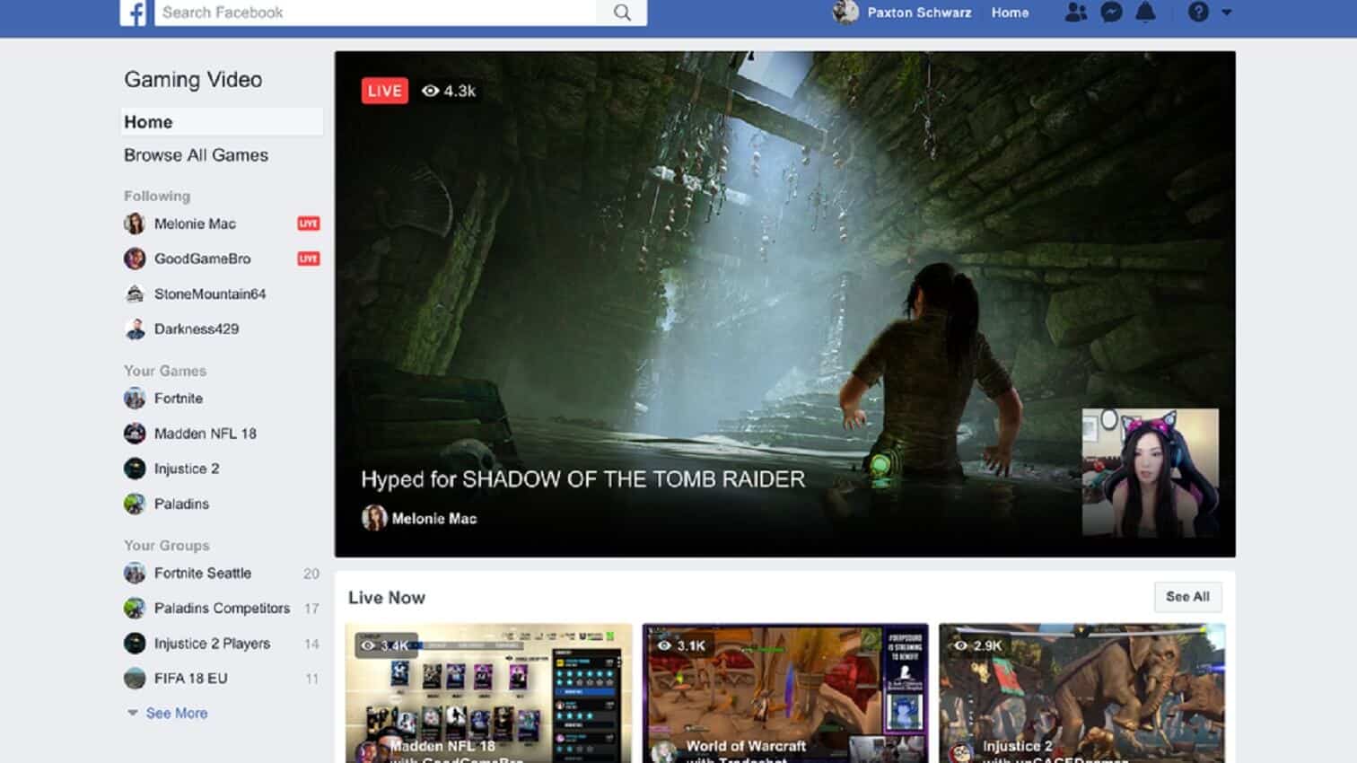This screenshot has height=763, width=1357.
Task: Open Madden NFL 18 under Your Games
Action: pyautogui.click(x=206, y=434)
